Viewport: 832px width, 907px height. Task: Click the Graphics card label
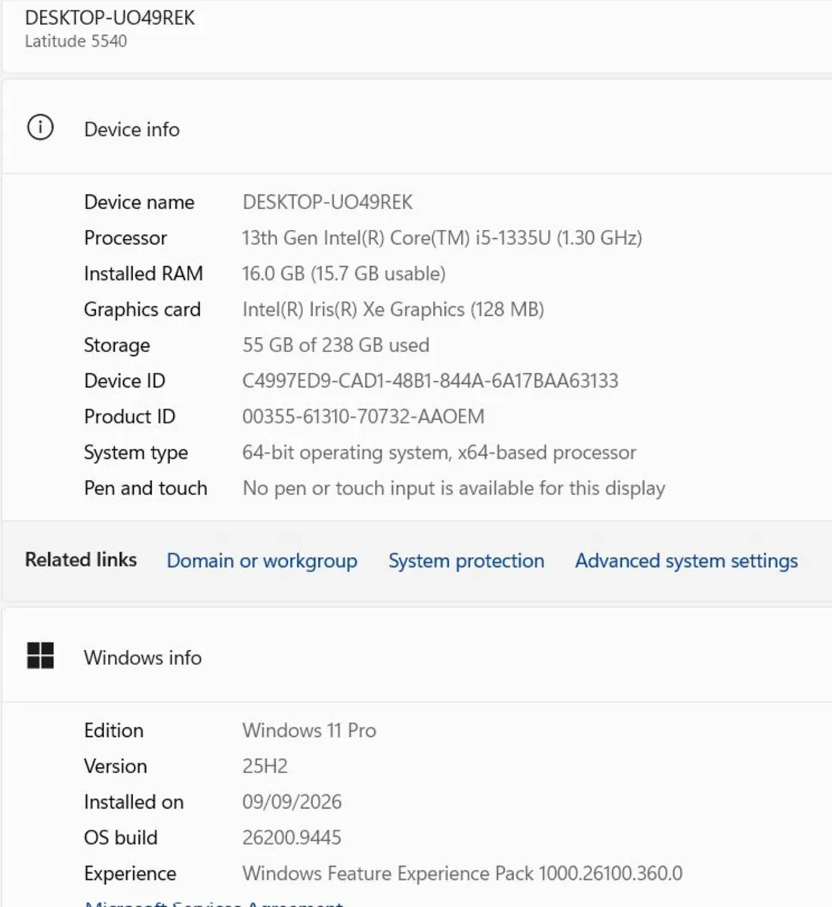coord(142,310)
